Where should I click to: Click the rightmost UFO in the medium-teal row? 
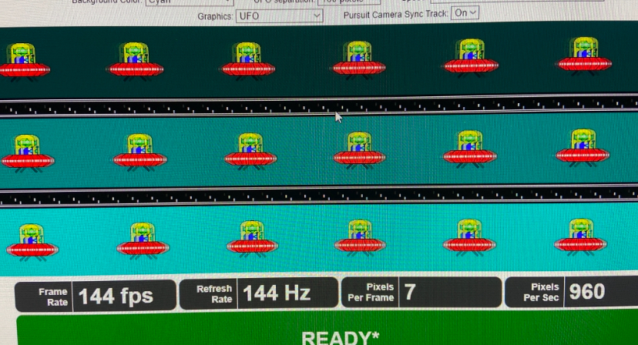[583, 148]
